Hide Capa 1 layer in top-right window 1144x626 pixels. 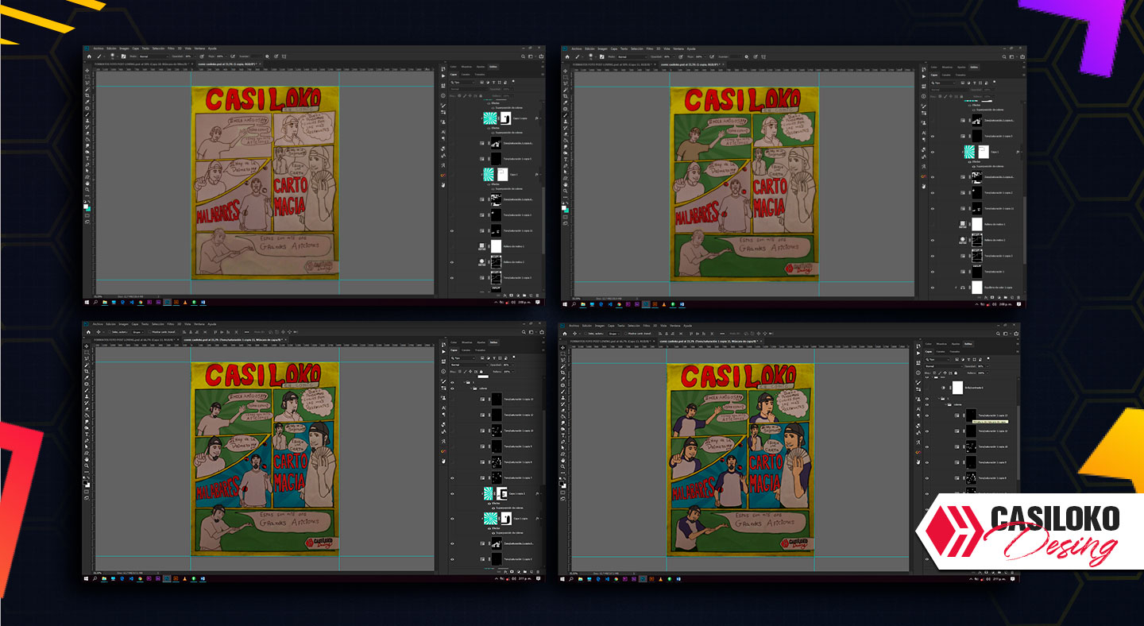point(933,152)
